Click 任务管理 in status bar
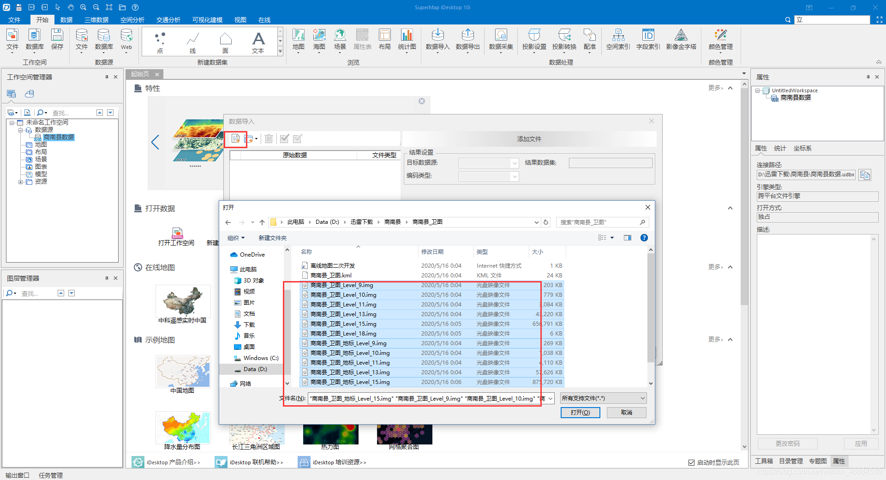This screenshot has width=886, height=480. [x=51, y=475]
